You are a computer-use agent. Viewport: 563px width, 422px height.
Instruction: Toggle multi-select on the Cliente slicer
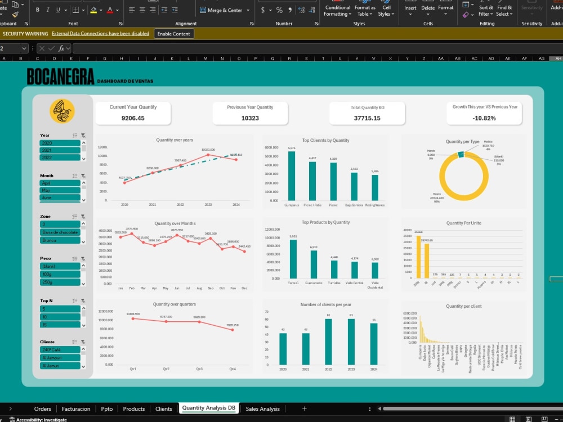click(x=75, y=342)
